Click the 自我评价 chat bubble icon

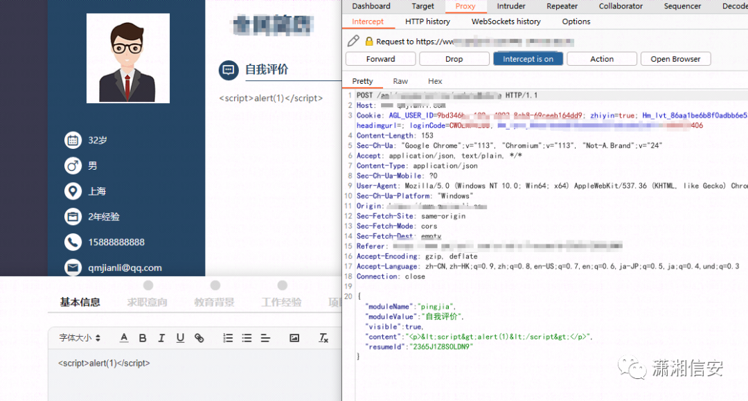pos(229,70)
